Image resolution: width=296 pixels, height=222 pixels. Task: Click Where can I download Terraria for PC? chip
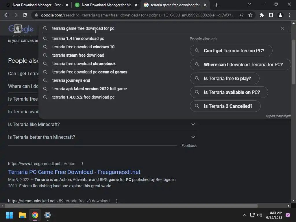click(x=240, y=64)
